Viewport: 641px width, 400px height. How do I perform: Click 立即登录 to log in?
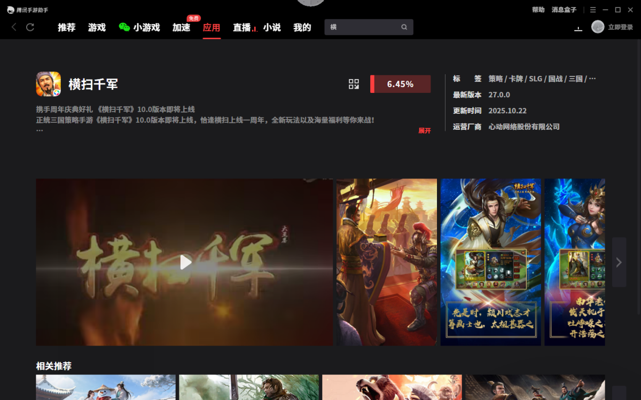coord(620,27)
